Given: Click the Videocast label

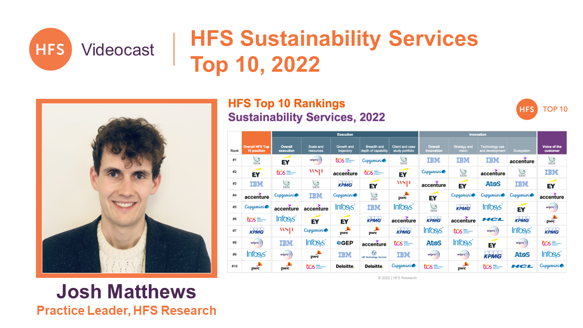Looking at the screenshot, I should click(118, 49).
